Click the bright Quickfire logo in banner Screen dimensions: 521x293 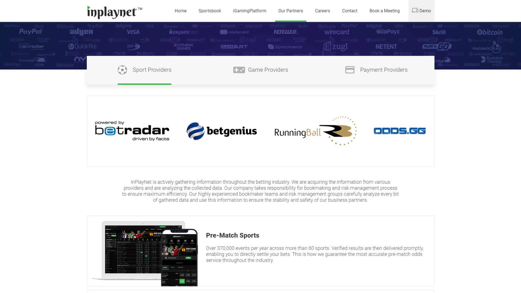(82, 46)
